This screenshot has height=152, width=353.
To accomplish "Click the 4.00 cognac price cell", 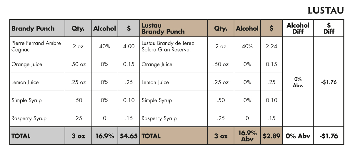I will click(129, 46).
